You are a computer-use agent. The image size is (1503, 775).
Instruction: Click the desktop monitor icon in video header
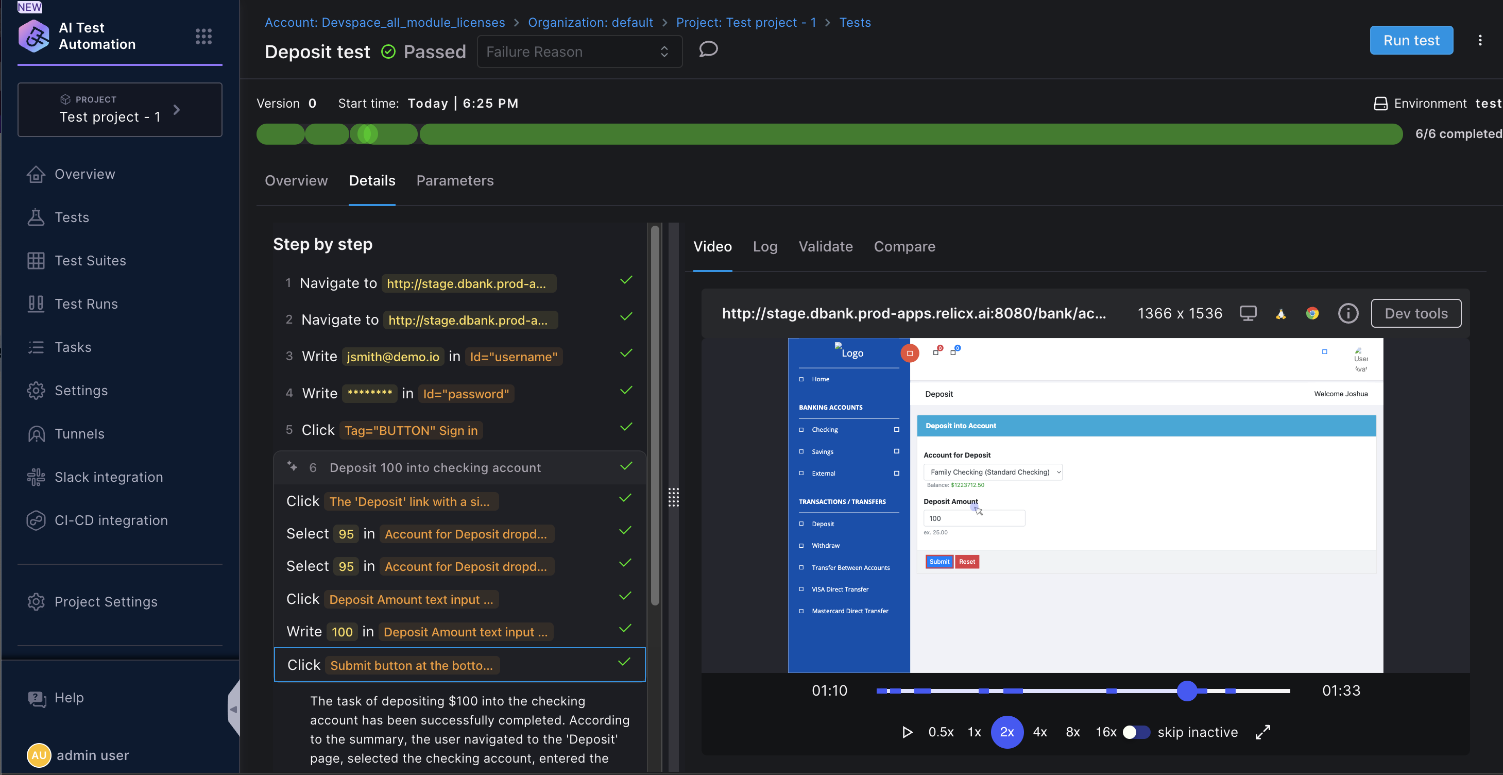pos(1248,313)
